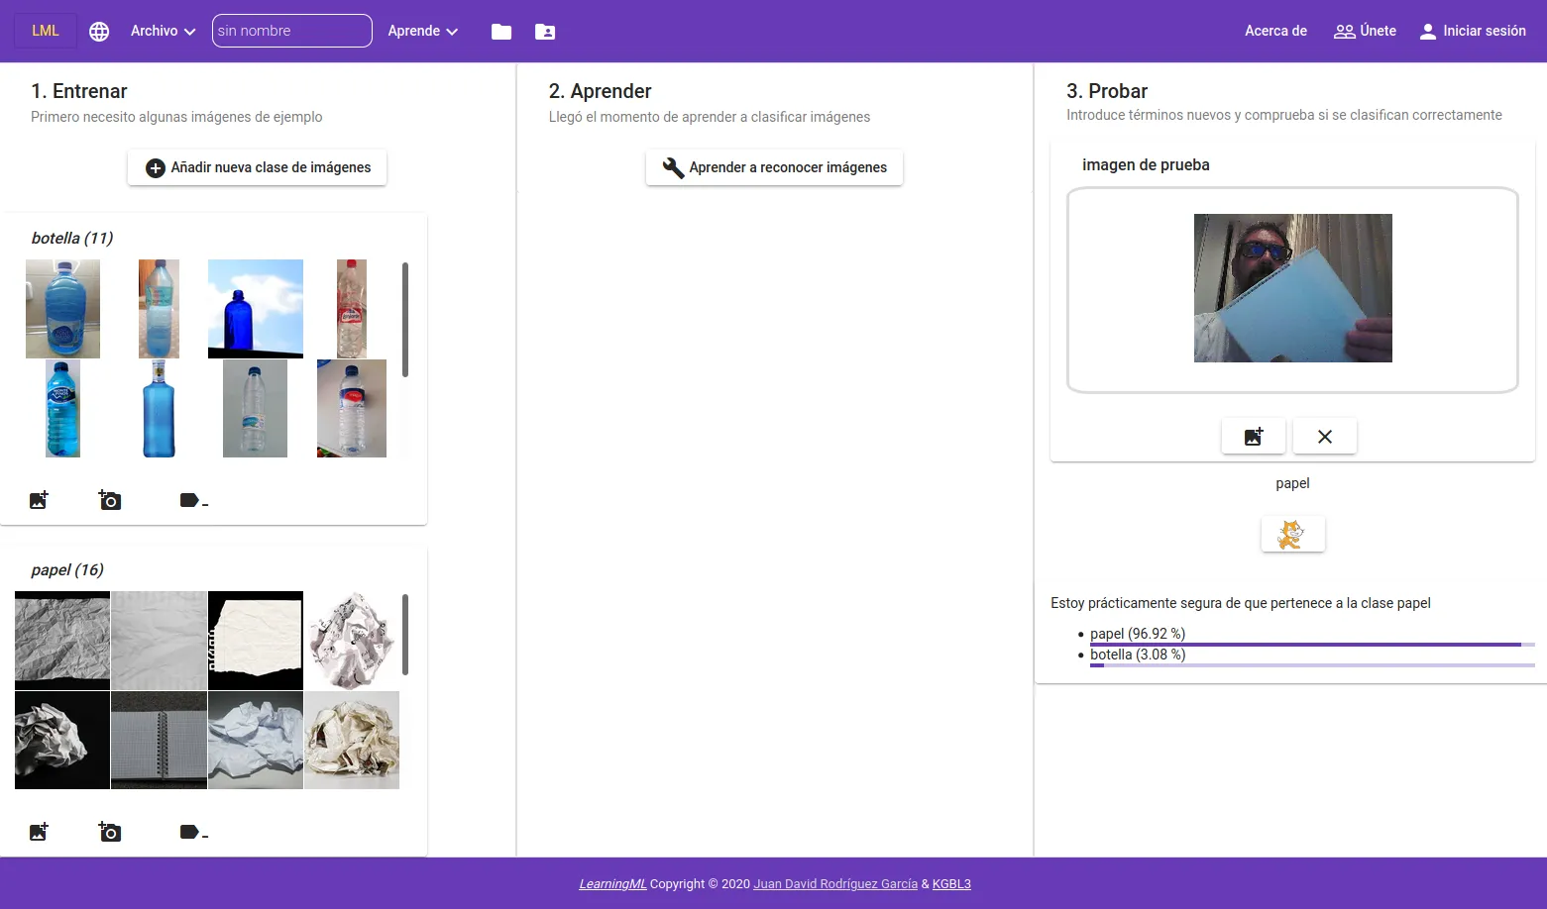Expand the Aprende dropdown
Screen dimensions: 1547x909
click(423, 31)
